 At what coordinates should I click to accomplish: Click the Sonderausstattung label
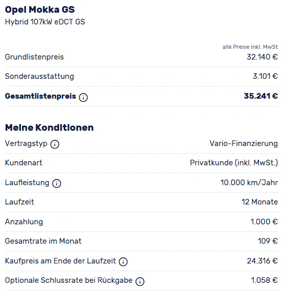coord(40,76)
